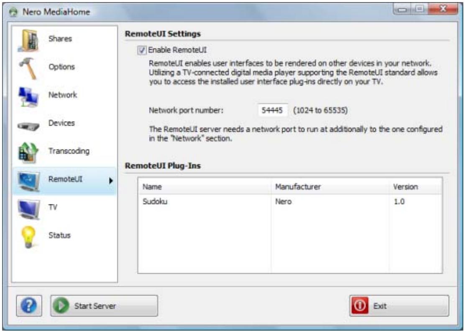
Task: Click the Transcoding icon
Action: point(28,152)
